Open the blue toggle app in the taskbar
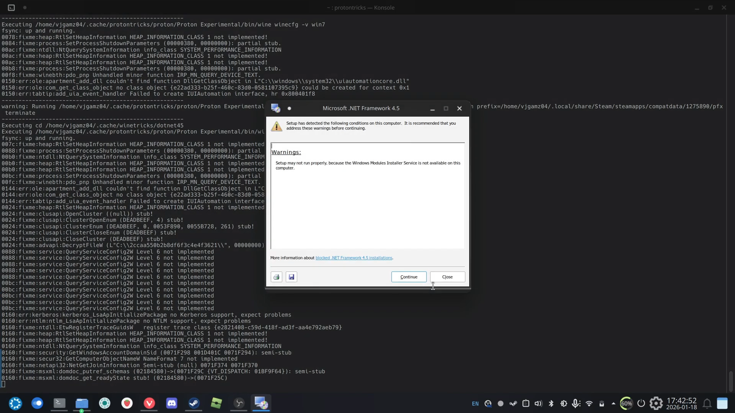The height and width of the screenshot is (413, 735). [37, 403]
